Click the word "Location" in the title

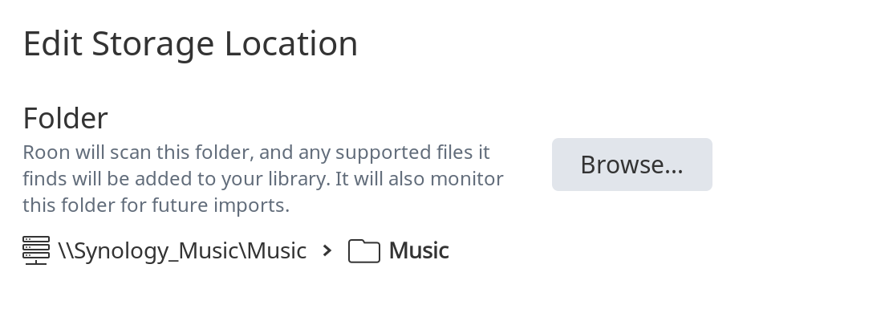click(x=291, y=43)
